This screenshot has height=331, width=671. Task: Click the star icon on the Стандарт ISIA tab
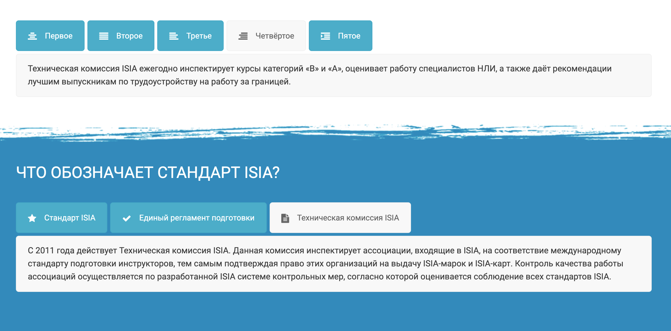coord(32,218)
